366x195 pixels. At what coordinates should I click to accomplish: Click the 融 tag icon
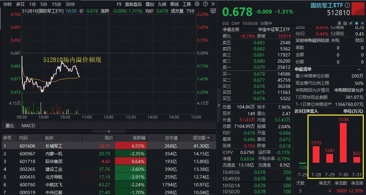coord(345,23)
